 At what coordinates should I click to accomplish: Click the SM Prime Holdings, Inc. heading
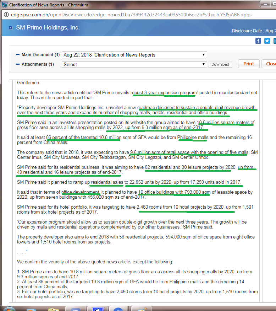pyautogui.click(x=48, y=28)
